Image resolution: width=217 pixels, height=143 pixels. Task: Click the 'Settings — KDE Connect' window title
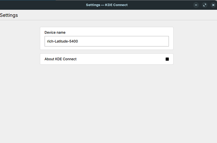pos(107,5)
